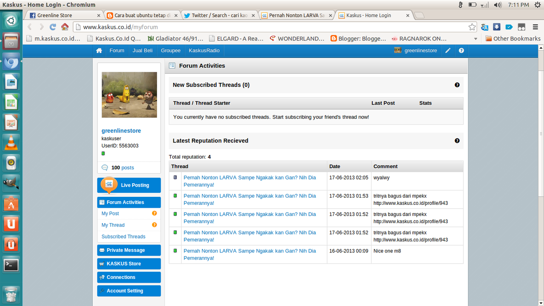The height and width of the screenshot is (306, 544).
Task: Open LARVA thread link in the wyalwy row
Action: coord(250,181)
